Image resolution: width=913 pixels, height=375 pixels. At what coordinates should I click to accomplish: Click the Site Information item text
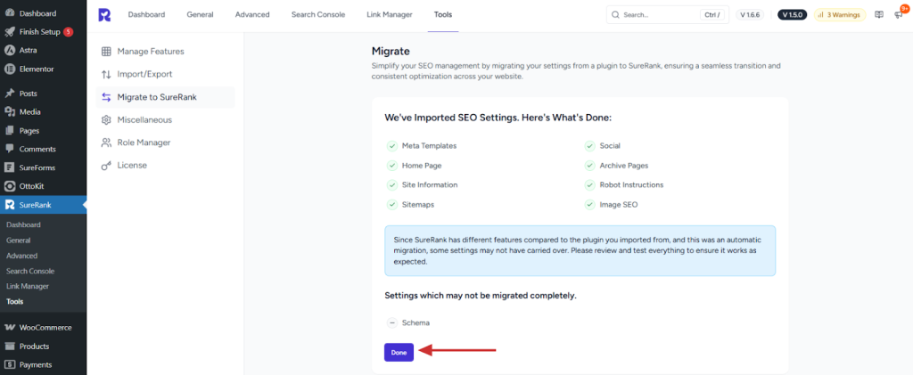coord(430,185)
